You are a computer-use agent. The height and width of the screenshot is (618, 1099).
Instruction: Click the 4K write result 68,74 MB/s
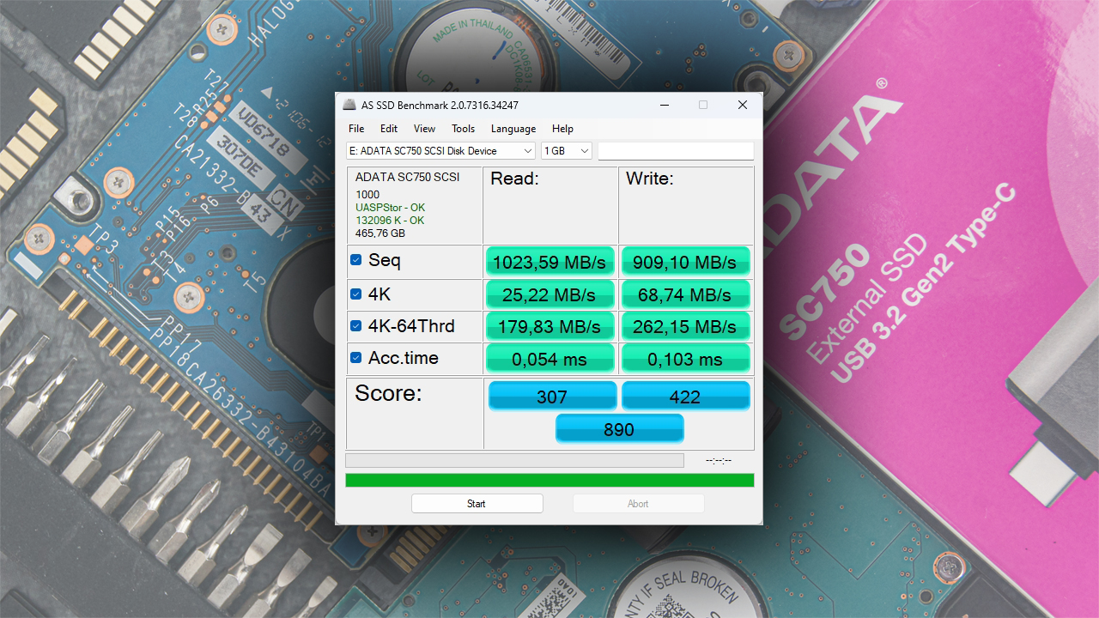point(686,294)
